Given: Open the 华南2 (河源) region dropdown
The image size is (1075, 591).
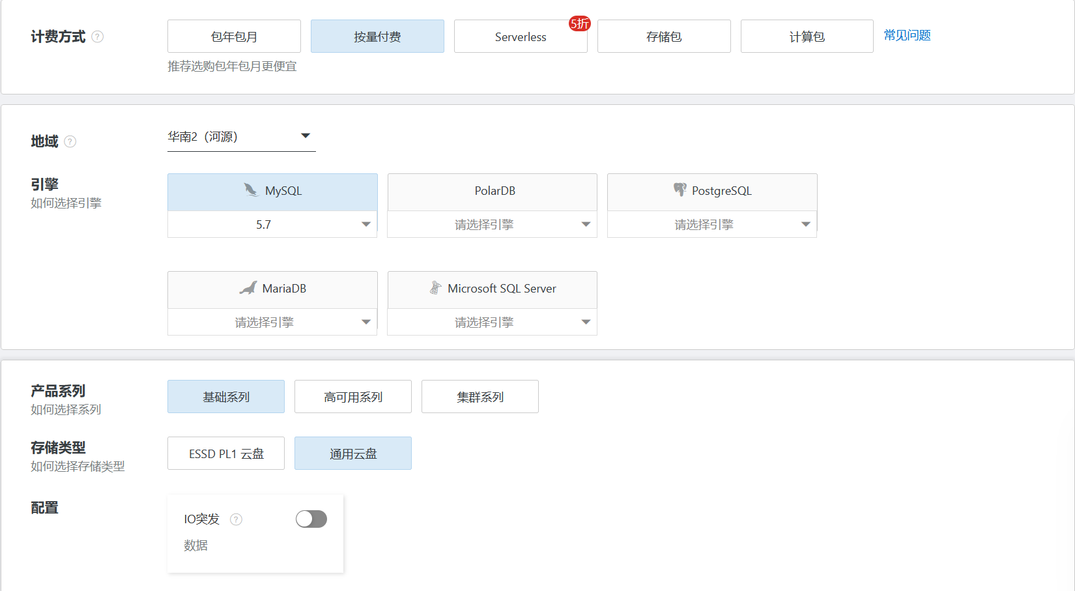Looking at the screenshot, I should (x=242, y=137).
